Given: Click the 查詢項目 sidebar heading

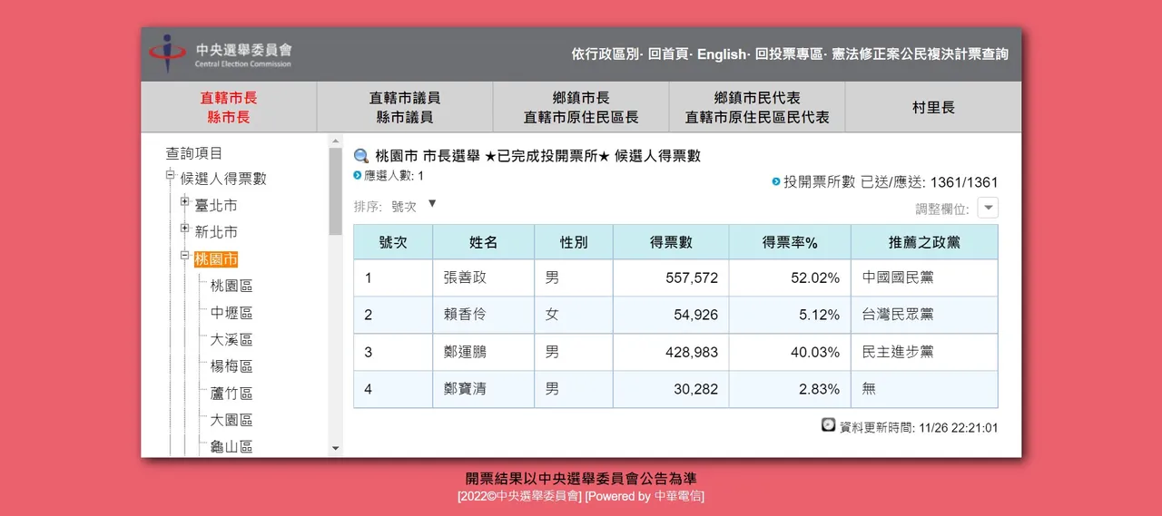Looking at the screenshot, I should [193, 153].
